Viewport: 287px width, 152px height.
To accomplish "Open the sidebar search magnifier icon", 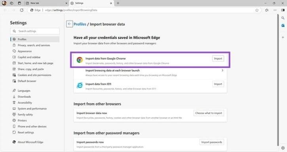I will pos(283,18).
